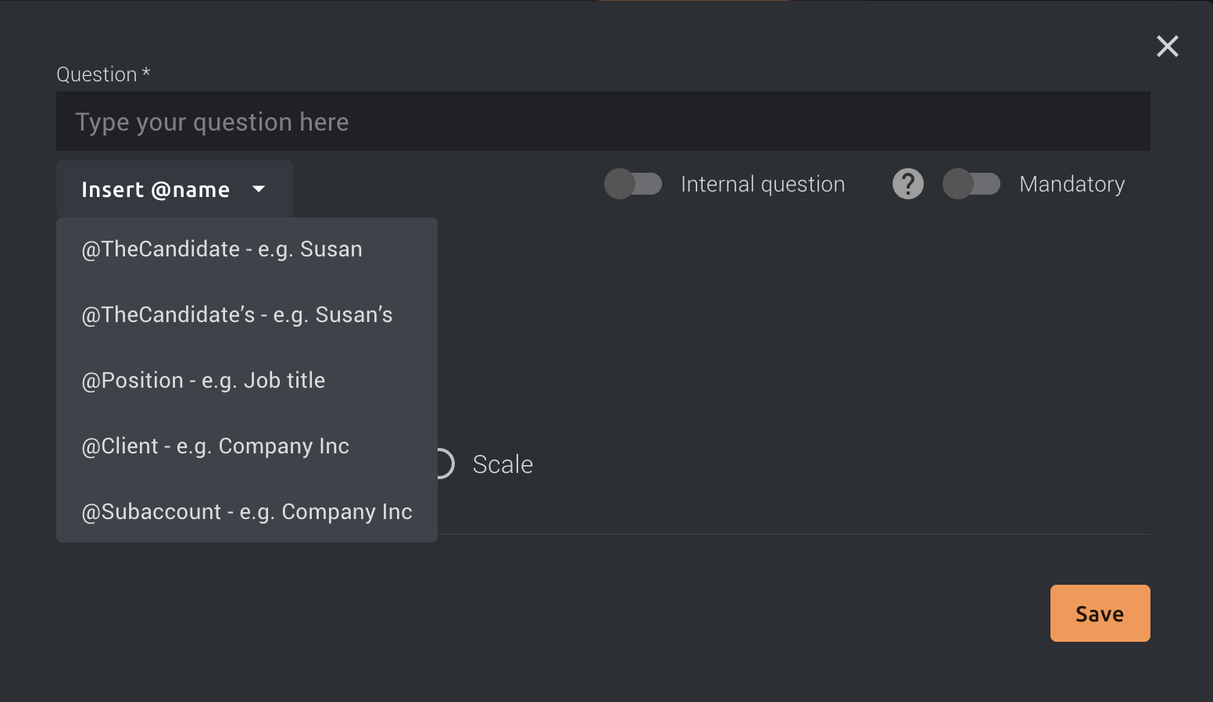Click the Save button
The image size is (1213, 702).
coord(1100,613)
